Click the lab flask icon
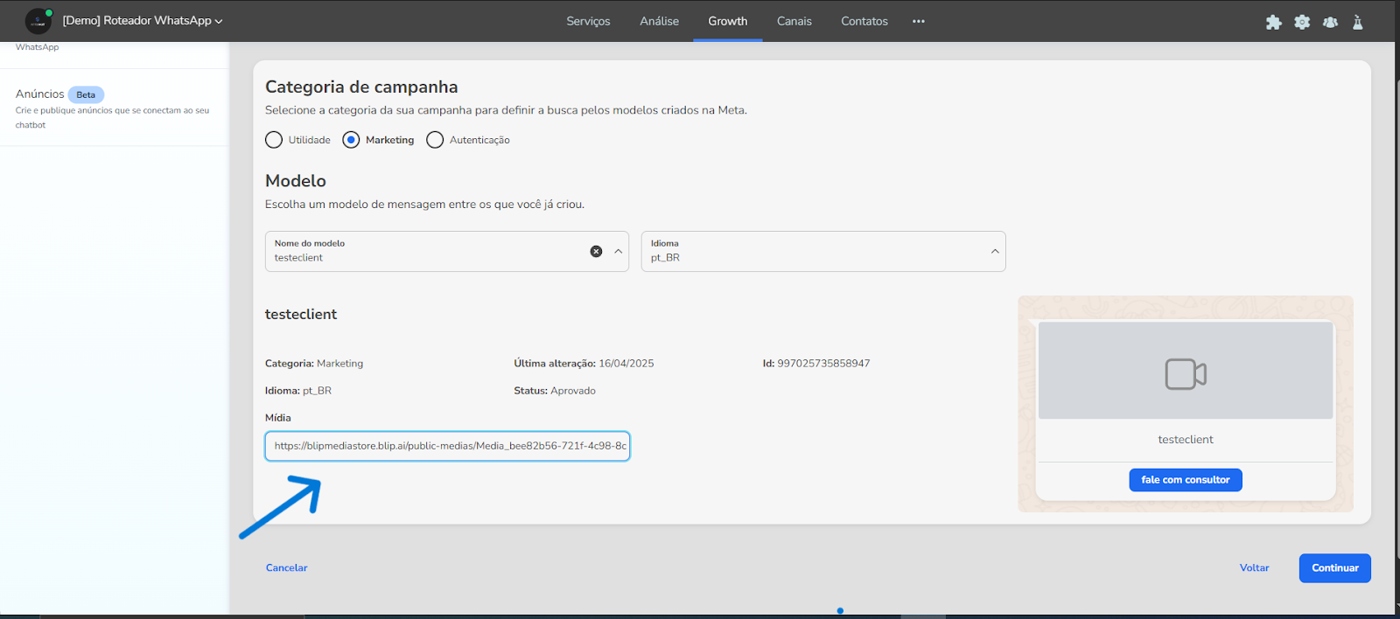This screenshot has width=1400, height=619. pyautogui.click(x=1357, y=22)
